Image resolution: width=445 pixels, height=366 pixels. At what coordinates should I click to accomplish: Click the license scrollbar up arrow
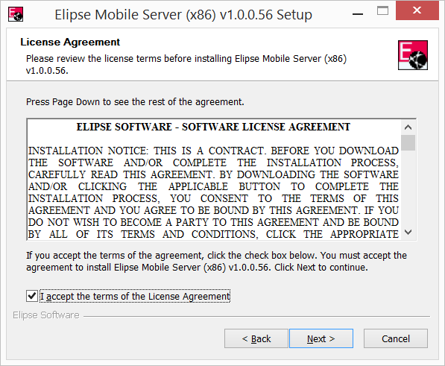[x=408, y=127]
